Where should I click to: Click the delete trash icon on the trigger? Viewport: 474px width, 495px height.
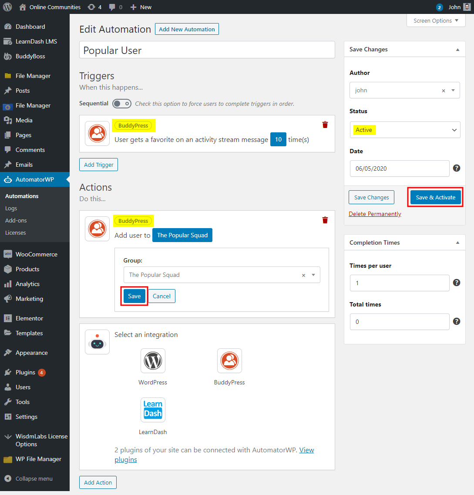click(x=325, y=125)
